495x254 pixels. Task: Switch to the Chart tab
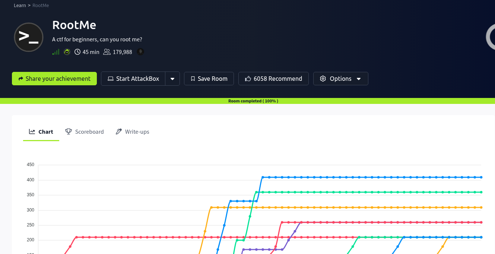coord(41,132)
